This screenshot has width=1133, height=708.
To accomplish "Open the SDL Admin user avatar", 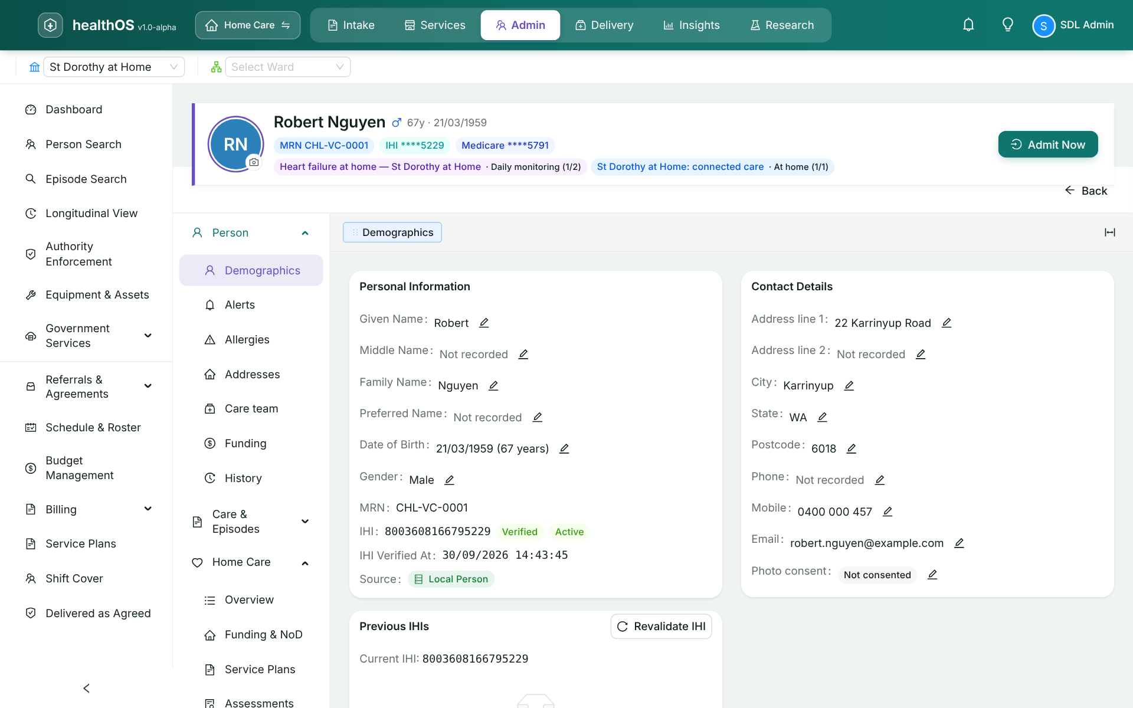I will [1043, 25].
